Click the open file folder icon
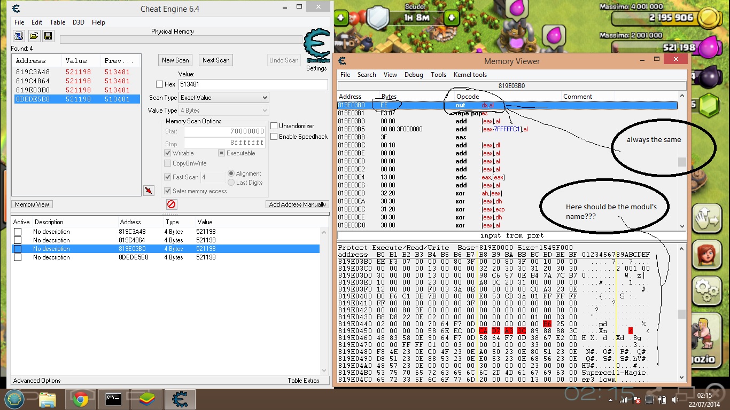 pyautogui.click(x=34, y=36)
